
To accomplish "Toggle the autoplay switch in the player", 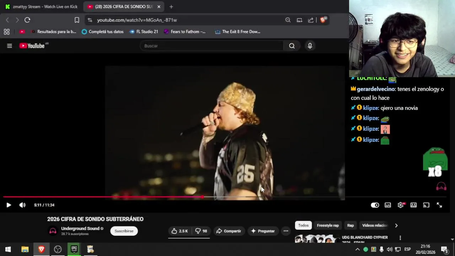I will point(375,205).
